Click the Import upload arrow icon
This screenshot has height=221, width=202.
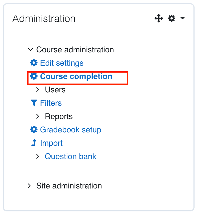tap(34, 143)
